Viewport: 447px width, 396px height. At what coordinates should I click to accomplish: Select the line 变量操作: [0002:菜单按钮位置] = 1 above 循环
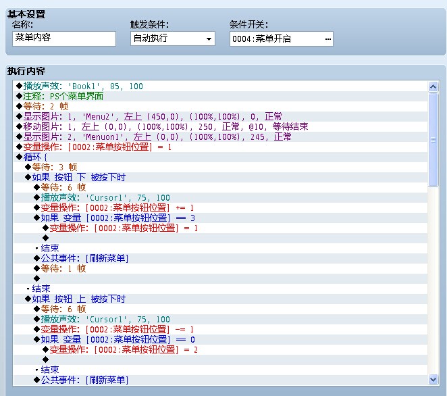[x=220, y=147]
